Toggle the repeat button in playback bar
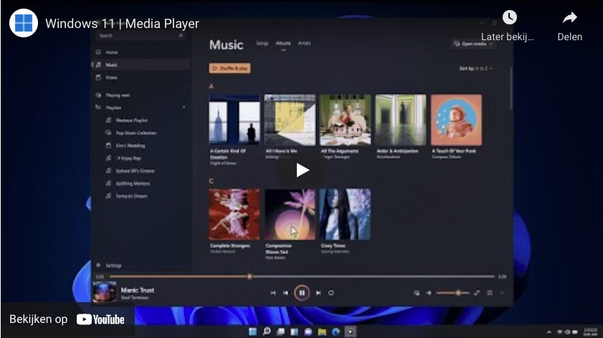Screen dimensions: 603x338 [331, 293]
